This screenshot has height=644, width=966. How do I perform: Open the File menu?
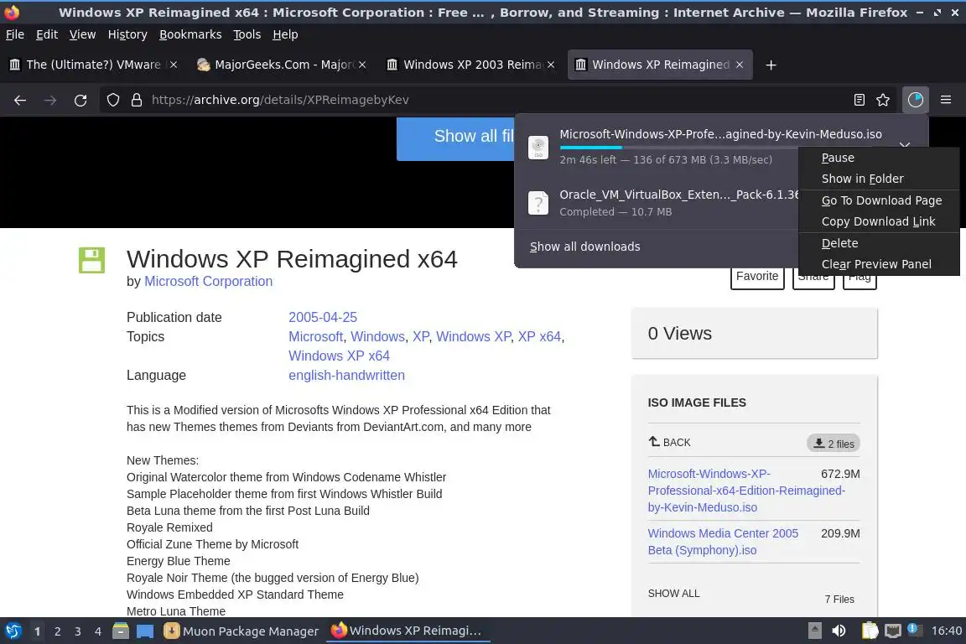pos(15,34)
